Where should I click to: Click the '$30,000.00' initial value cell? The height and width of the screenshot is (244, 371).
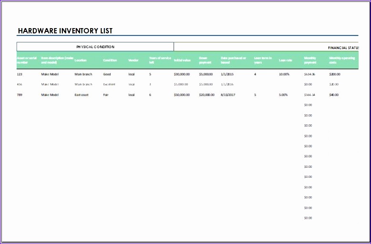(182, 74)
